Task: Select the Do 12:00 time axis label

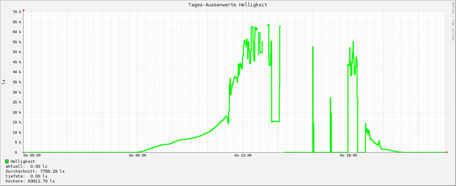Action: pyautogui.click(x=243, y=156)
